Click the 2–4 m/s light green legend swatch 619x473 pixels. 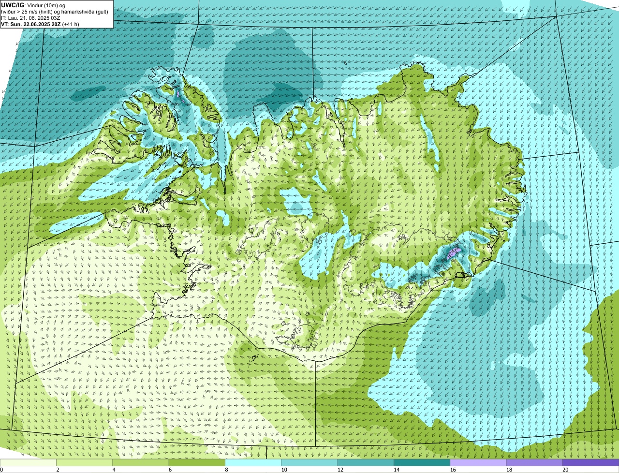[x=85, y=462]
